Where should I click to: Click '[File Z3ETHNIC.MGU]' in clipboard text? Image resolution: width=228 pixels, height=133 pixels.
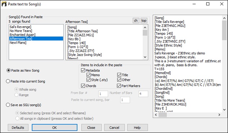point(170,26)
